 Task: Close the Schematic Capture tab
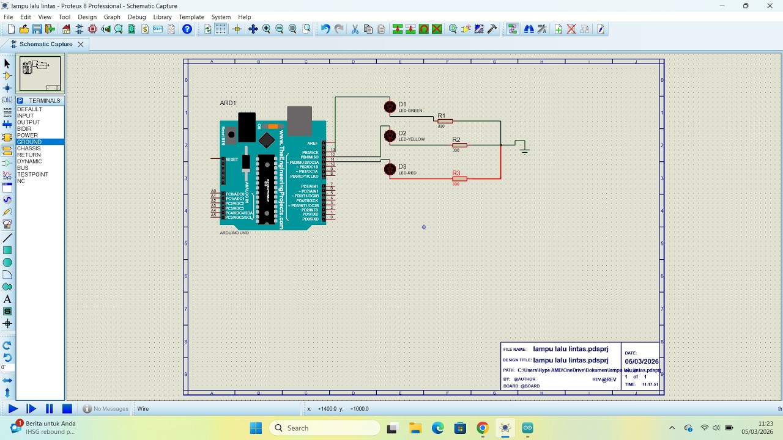tap(81, 44)
